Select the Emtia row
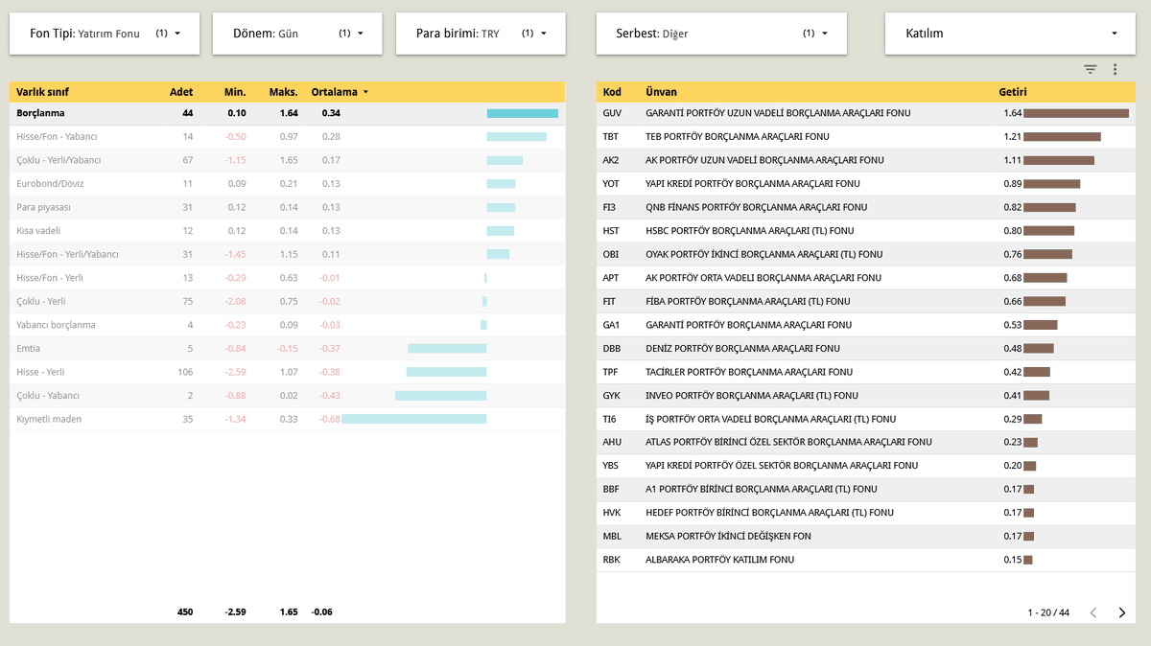 coord(287,348)
